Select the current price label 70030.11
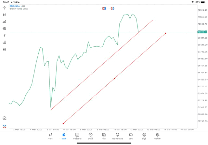This screenshot has height=145, width=208. pos(202,32)
